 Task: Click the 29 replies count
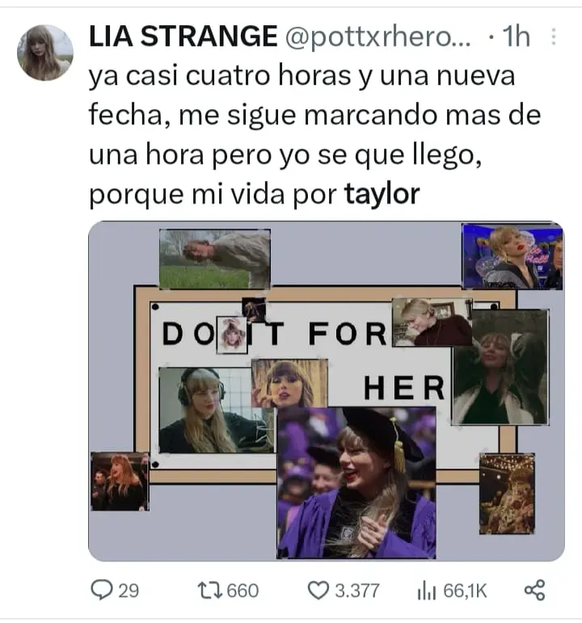[129, 591]
